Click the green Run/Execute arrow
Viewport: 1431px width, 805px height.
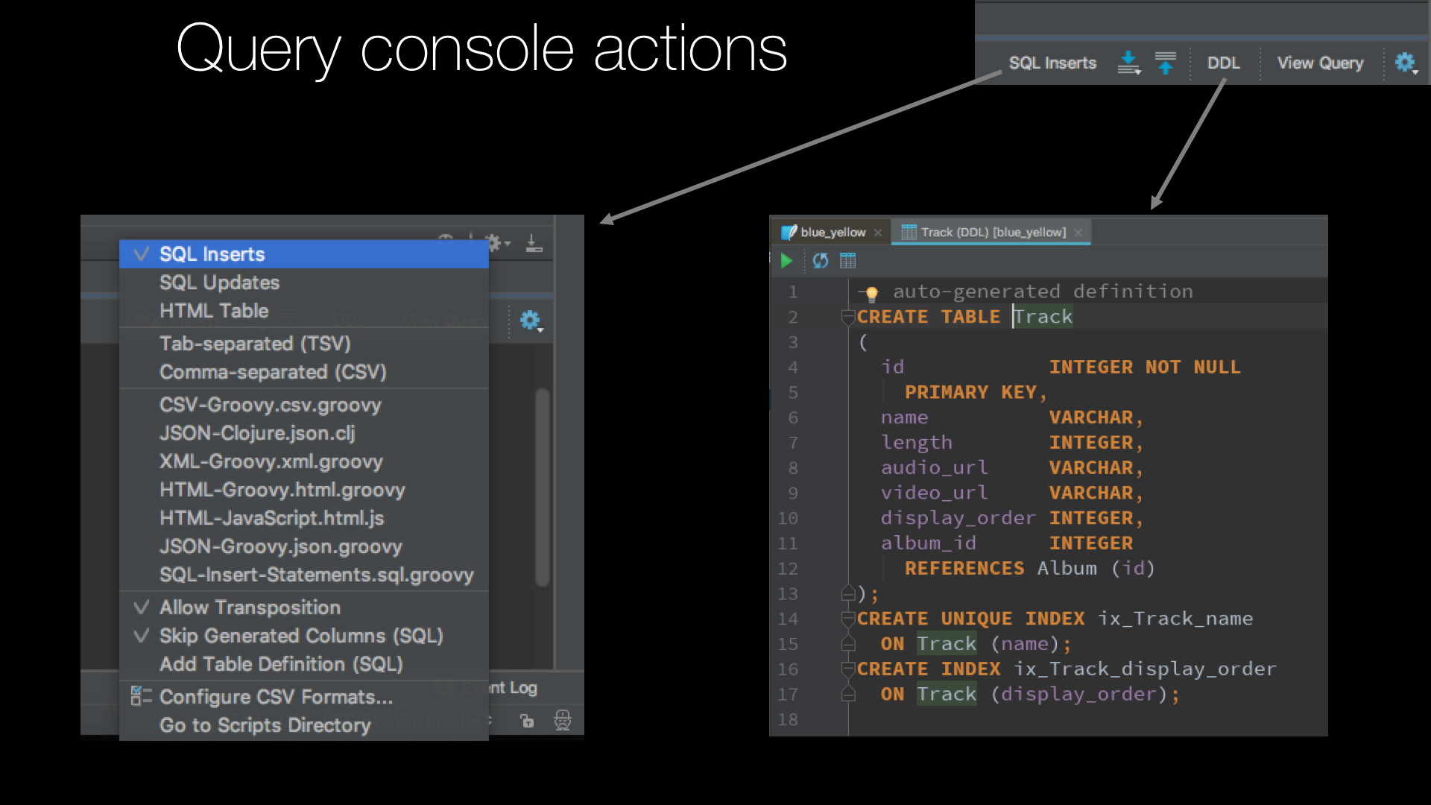click(786, 261)
